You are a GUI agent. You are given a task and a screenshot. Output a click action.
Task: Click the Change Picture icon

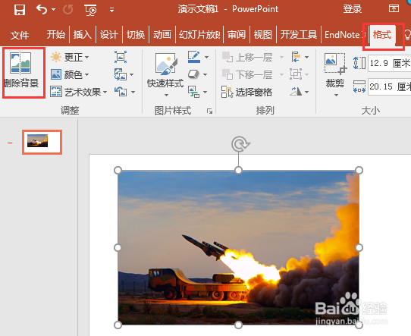121,74
